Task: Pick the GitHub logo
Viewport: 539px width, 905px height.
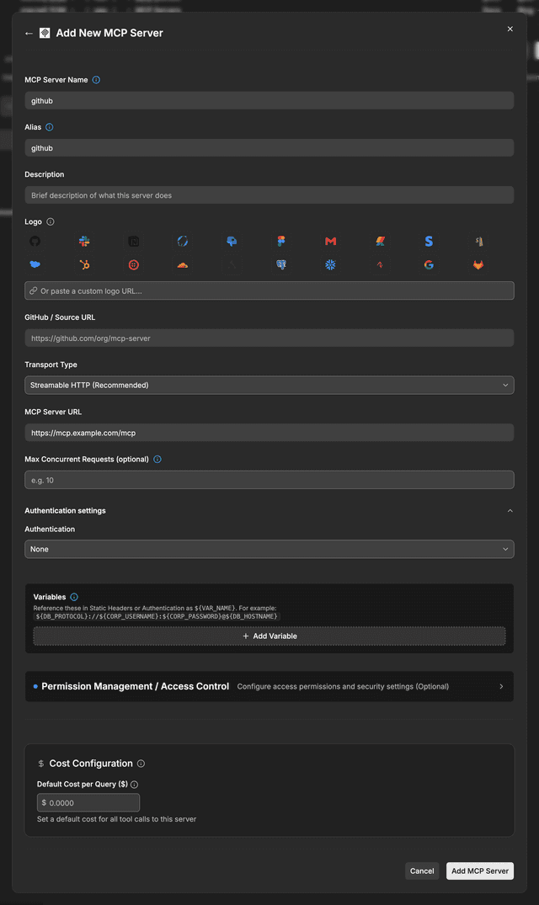Action: click(35, 242)
